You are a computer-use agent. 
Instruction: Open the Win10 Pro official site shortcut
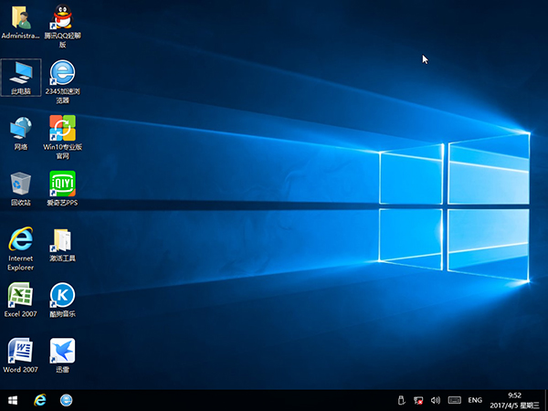point(62,128)
